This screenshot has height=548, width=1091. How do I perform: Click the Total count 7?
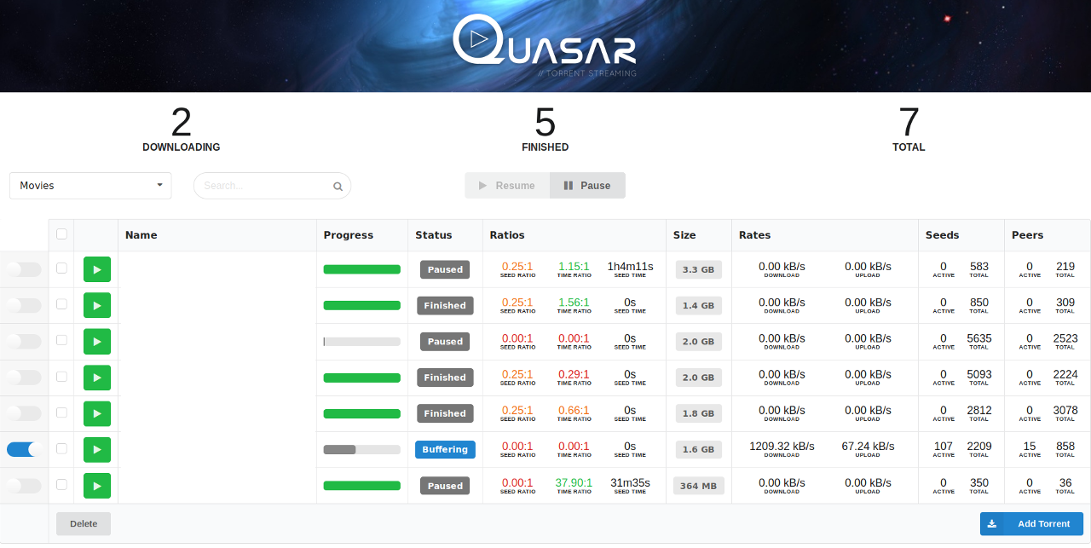909,123
